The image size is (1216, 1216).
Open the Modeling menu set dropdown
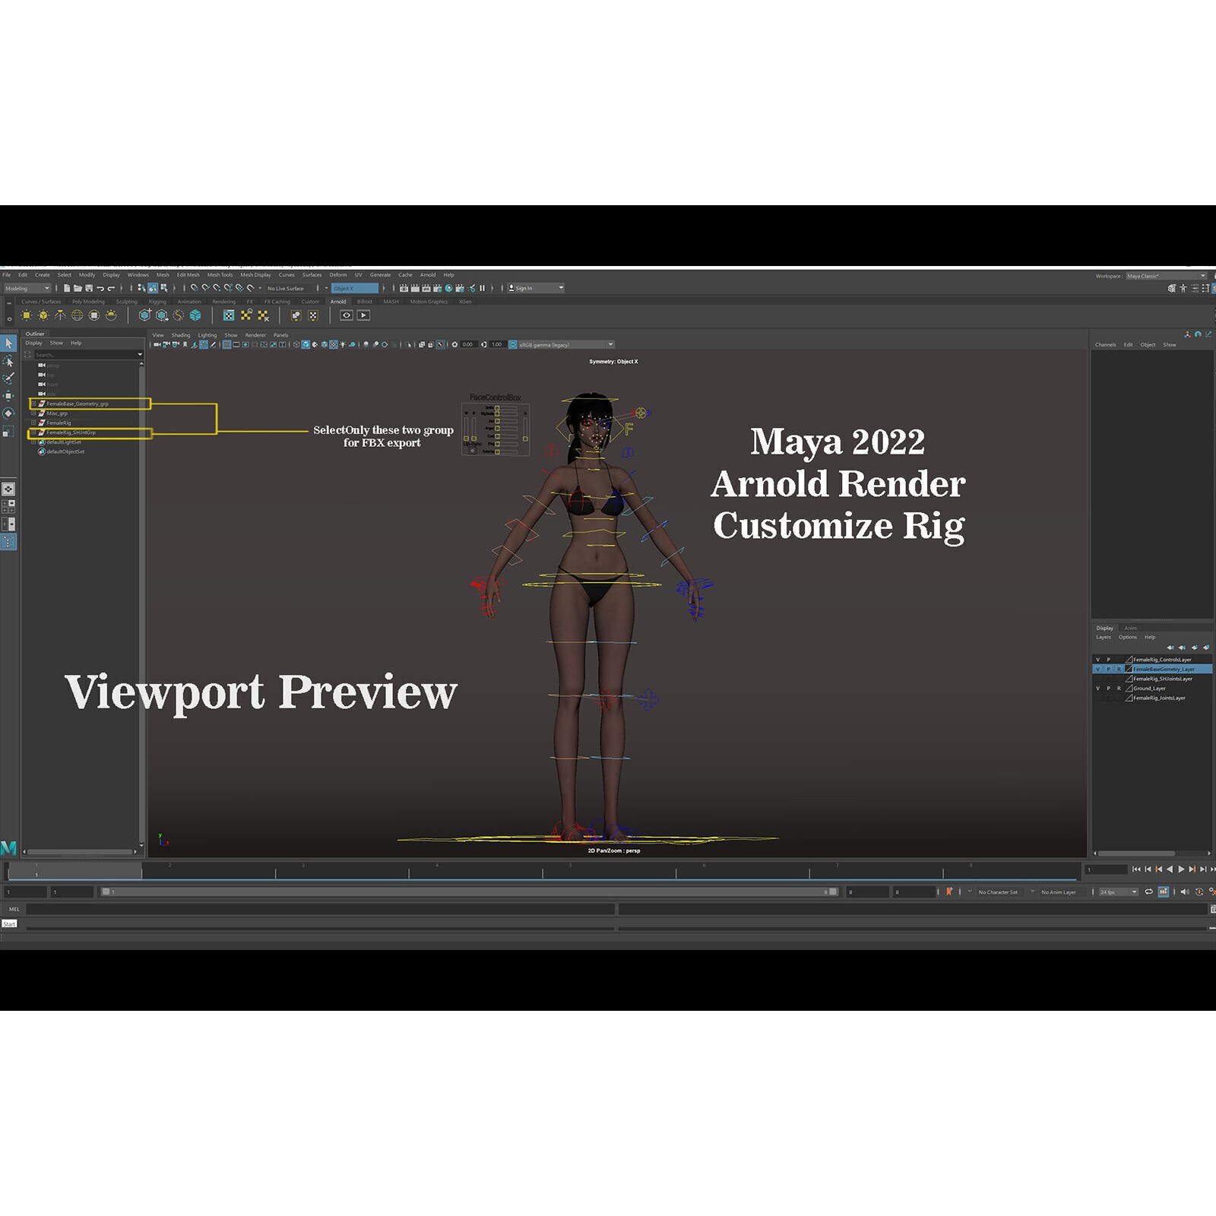pyautogui.click(x=28, y=288)
